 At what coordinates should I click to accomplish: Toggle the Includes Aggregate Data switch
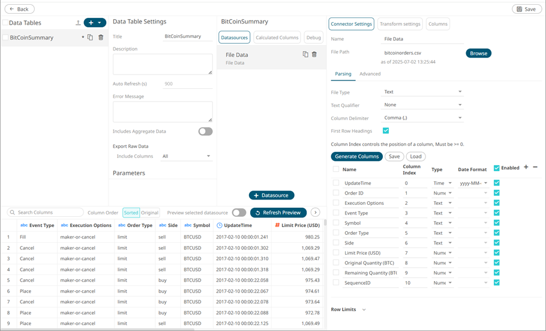click(205, 132)
